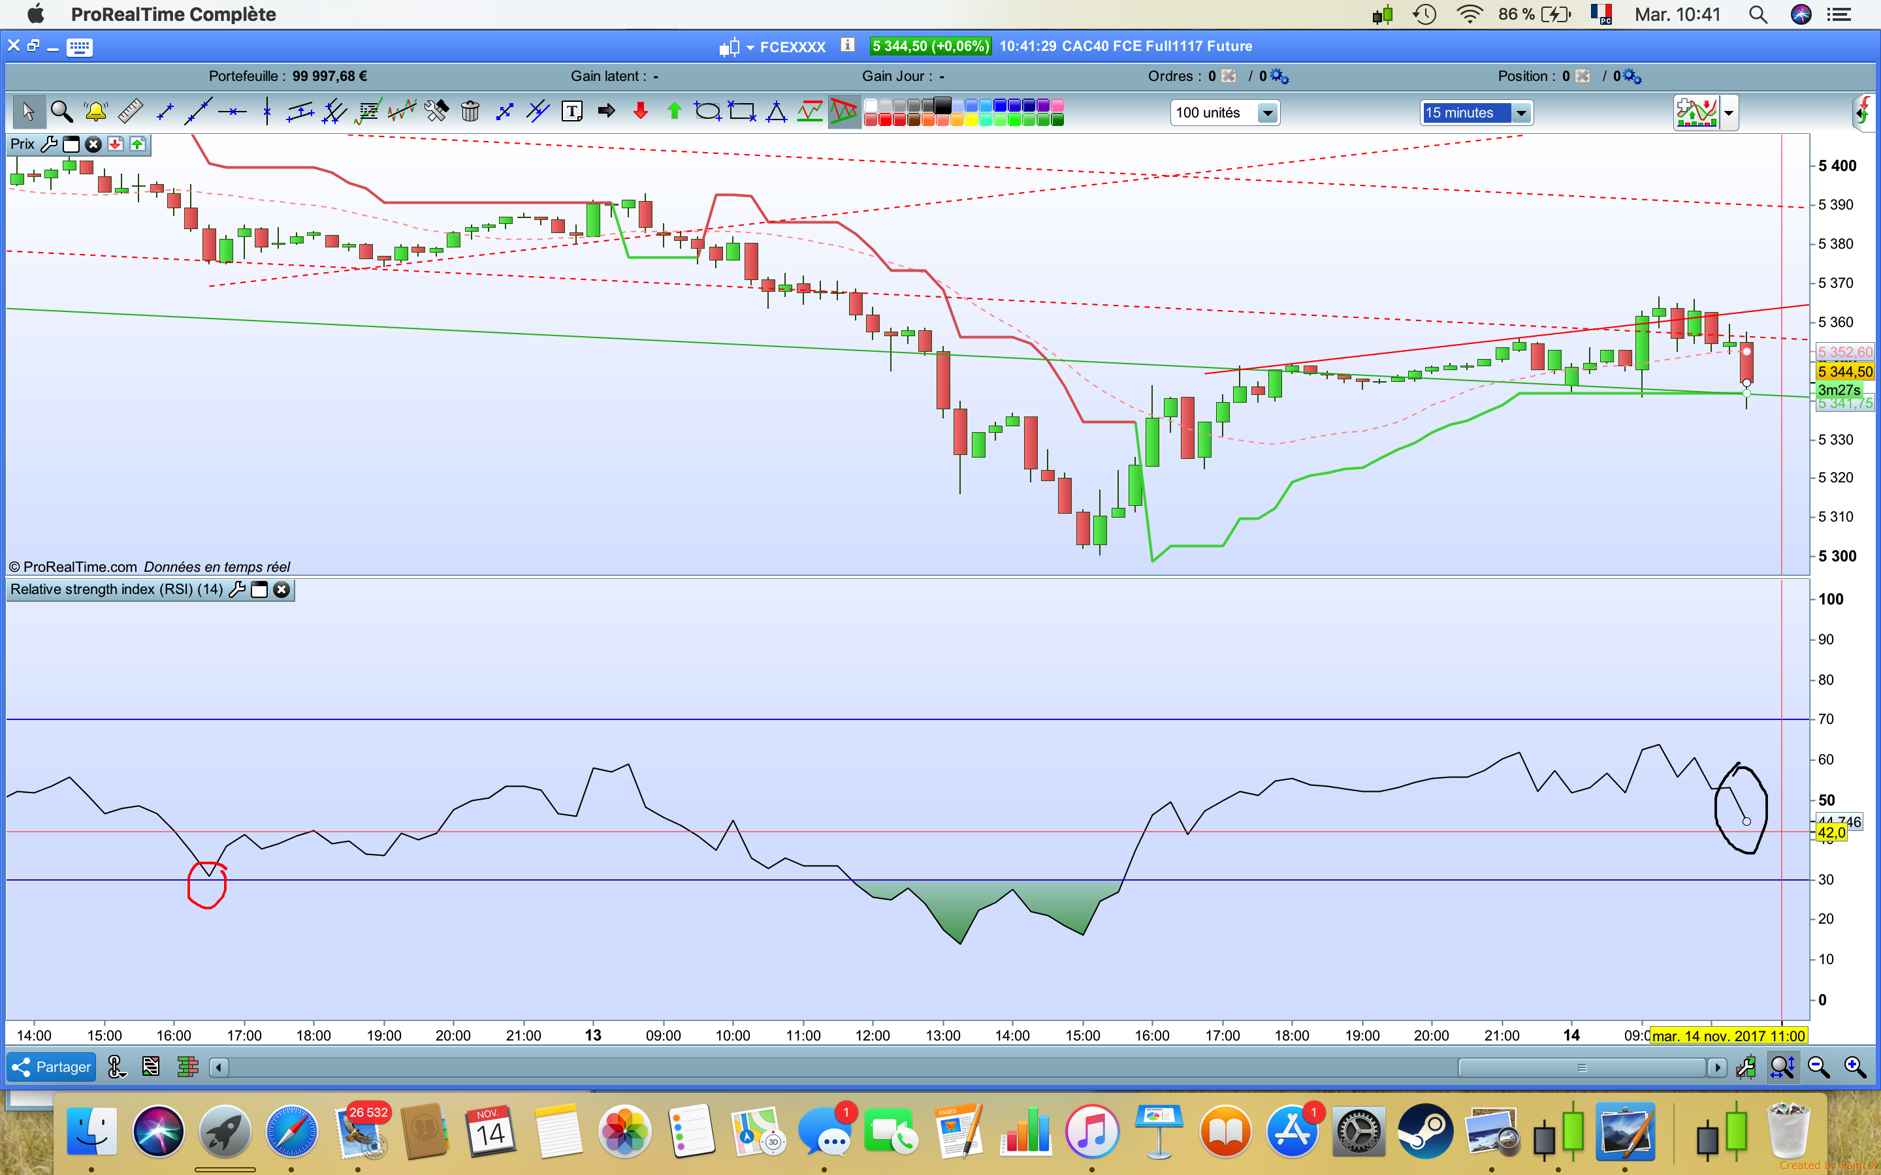Click the Partager share button
Image resolution: width=1881 pixels, height=1175 pixels.
52,1067
